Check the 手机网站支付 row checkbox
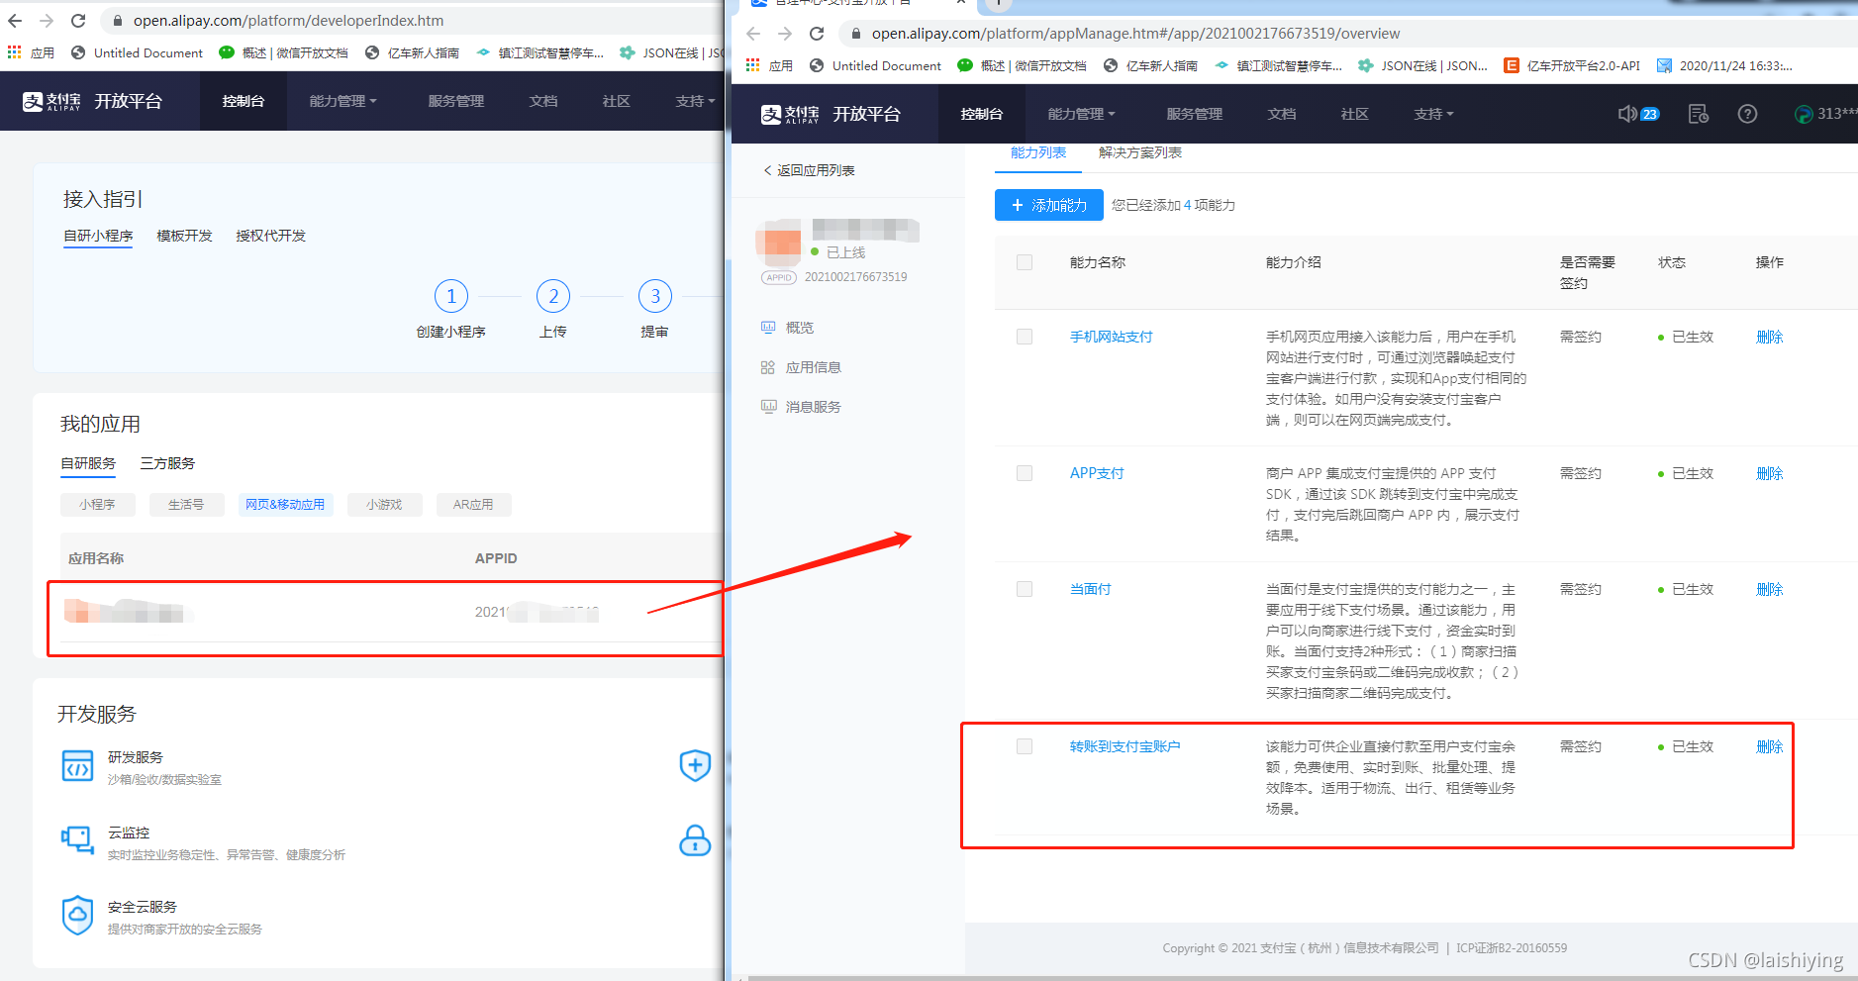This screenshot has width=1858, height=981. [x=1025, y=337]
